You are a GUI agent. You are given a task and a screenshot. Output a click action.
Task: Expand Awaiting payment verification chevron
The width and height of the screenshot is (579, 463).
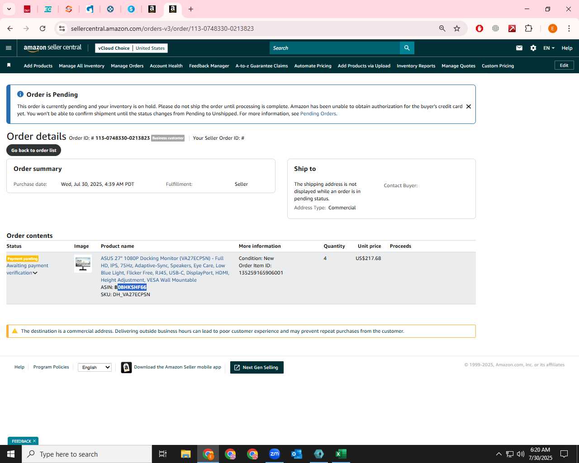[35, 273]
